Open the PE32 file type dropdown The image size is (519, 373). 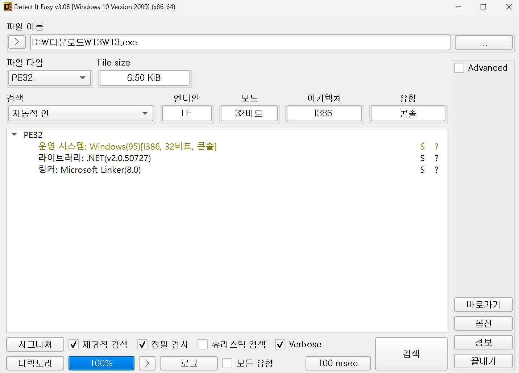pyautogui.click(x=50, y=78)
